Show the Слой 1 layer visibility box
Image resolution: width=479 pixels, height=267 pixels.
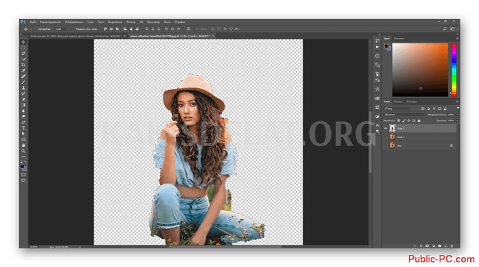pos(385,137)
